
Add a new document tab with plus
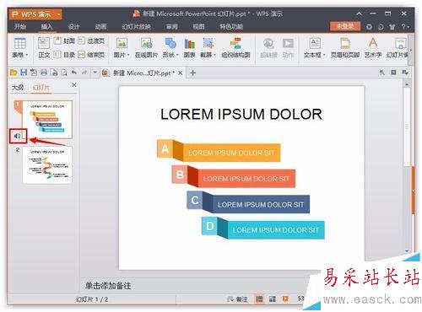pos(192,73)
